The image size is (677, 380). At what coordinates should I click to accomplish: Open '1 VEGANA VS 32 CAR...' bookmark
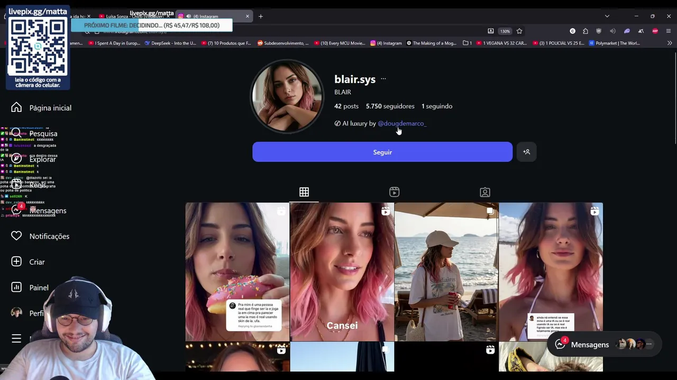coord(501,43)
